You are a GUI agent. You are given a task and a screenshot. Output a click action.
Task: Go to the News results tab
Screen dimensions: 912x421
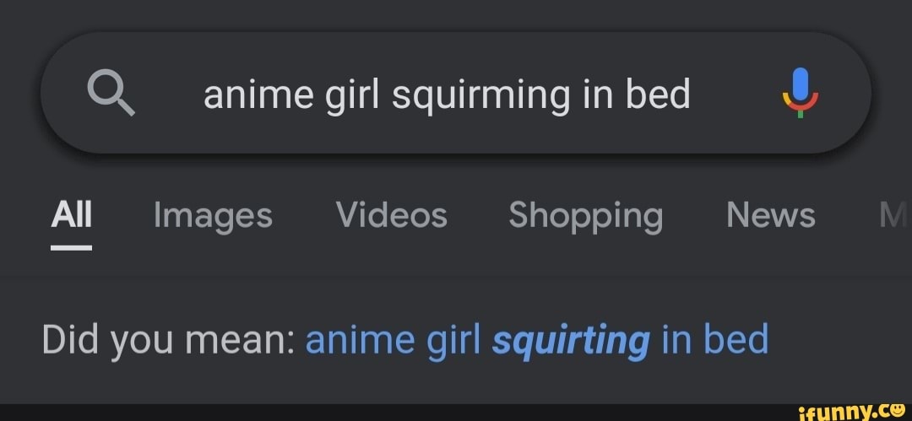pyautogui.click(x=770, y=215)
